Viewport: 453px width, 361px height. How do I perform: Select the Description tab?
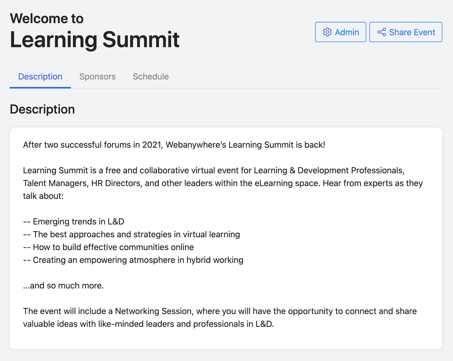(x=40, y=77)
